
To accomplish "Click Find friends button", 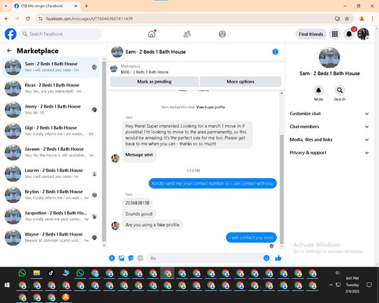I will click(311, 34).
